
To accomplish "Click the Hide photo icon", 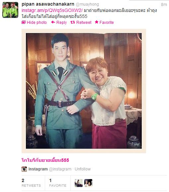I will (24, 22).
